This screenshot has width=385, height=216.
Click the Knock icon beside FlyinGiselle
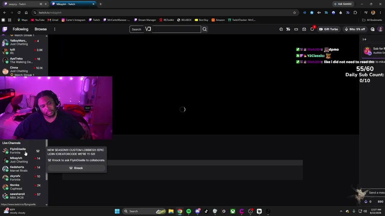[x=38, y=151]
